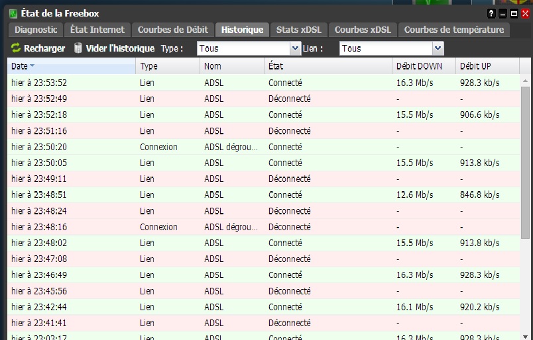Open the Stats xDSL tab

[299, 30]
